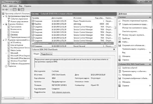Select the Система log
The height and width of the screenshot is (104, 153).
coord(14,35)
